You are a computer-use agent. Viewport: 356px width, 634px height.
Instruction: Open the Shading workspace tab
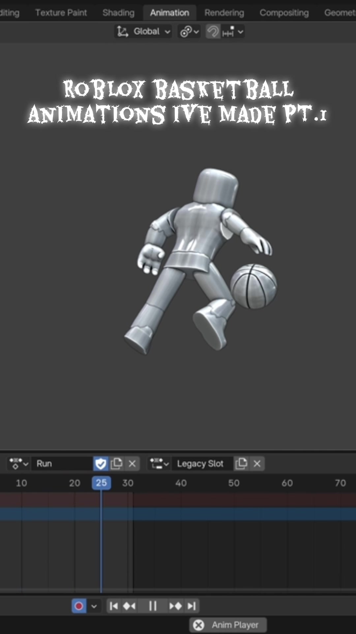118,13
